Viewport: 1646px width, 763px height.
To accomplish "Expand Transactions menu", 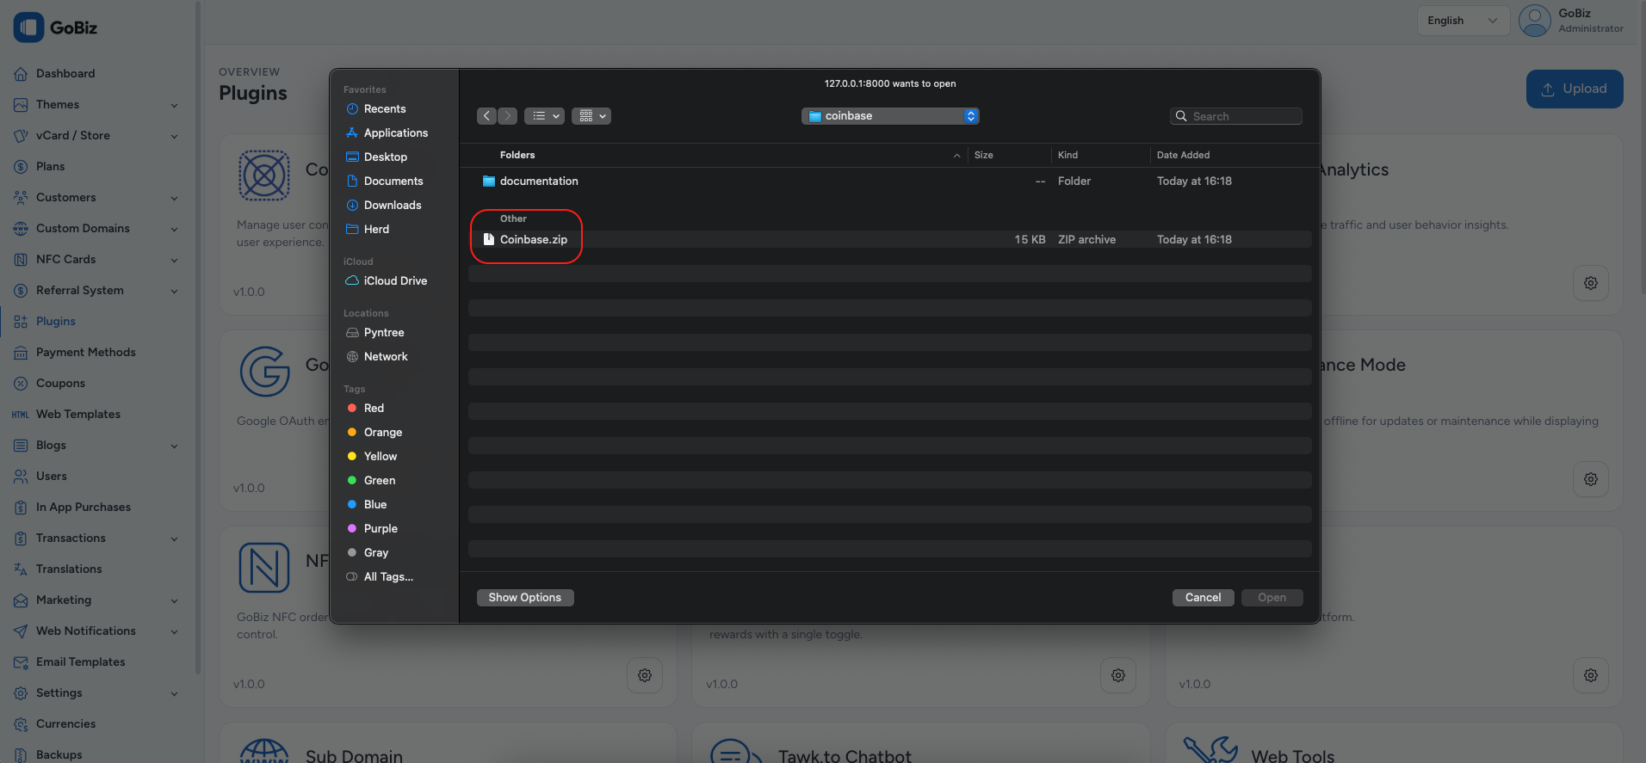I will click(x=96, y=538).
